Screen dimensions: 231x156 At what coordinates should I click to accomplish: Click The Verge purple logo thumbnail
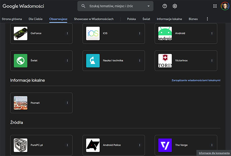pyautogui.click(x=165, y=145)
